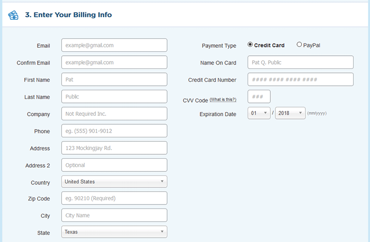The width and height of the screenshot is (370, 242).
Task: Click the '(mm/yyyy)' format hint
Action: (317, 113)
